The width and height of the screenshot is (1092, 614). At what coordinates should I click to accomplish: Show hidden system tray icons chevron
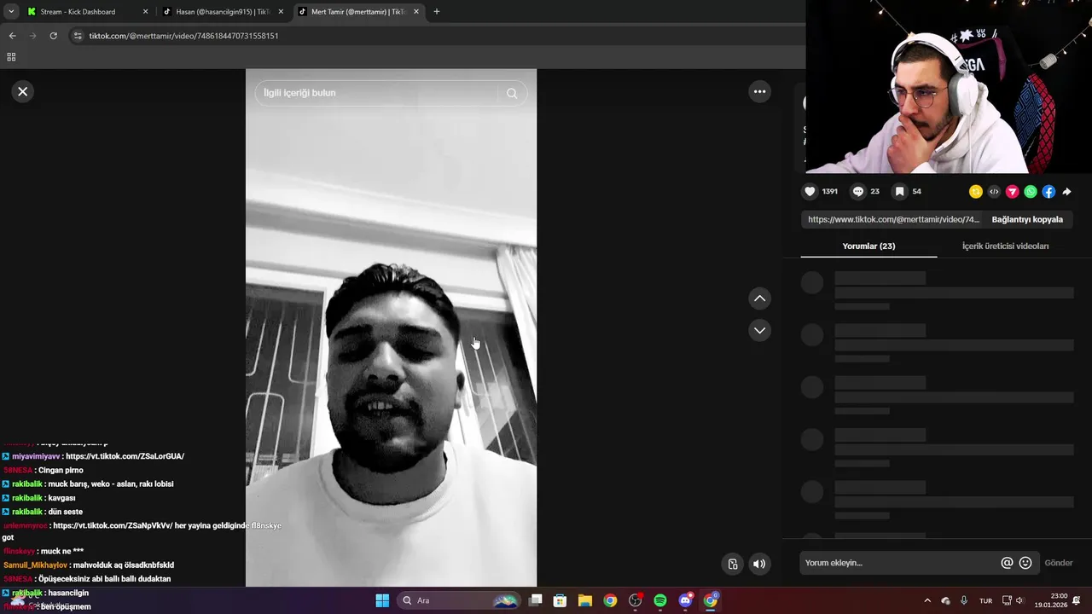pyautogui.click(x=927, y=600)
